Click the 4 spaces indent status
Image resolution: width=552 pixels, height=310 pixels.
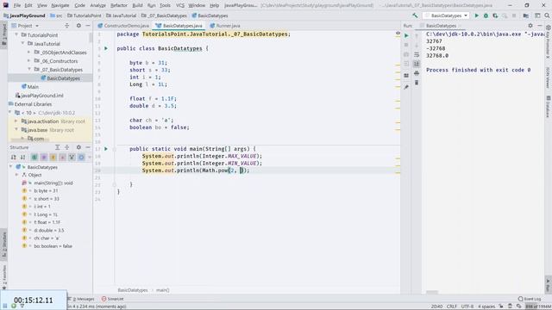pyautogui.click(x=486, y=307)
